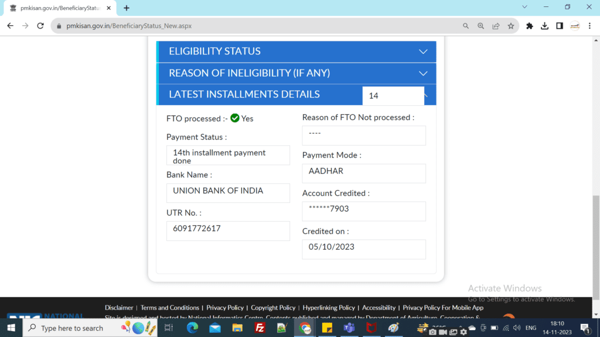Expand the ELIGIBILITY STATUS section
The width and height of the screenshot is (600, 337).
point(296,51)
